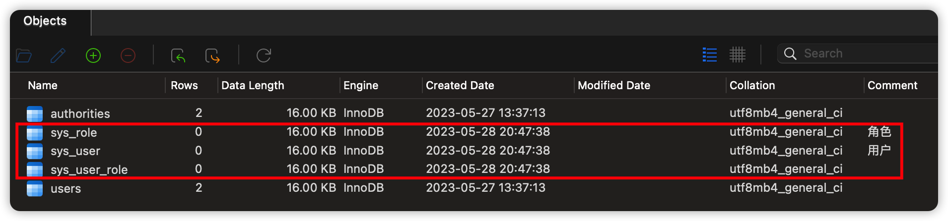Switch to grid view

[x=738, y=55]
